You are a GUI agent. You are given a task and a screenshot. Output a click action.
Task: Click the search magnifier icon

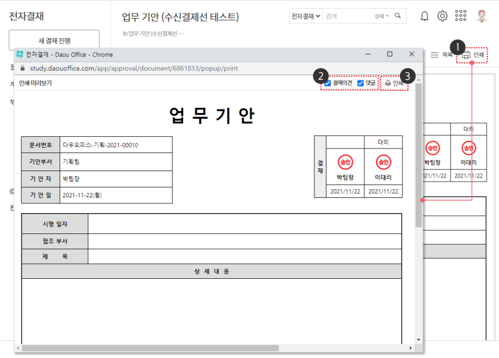[398, 16]
